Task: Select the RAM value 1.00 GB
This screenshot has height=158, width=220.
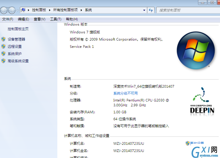Action: (x=120, y=112)
